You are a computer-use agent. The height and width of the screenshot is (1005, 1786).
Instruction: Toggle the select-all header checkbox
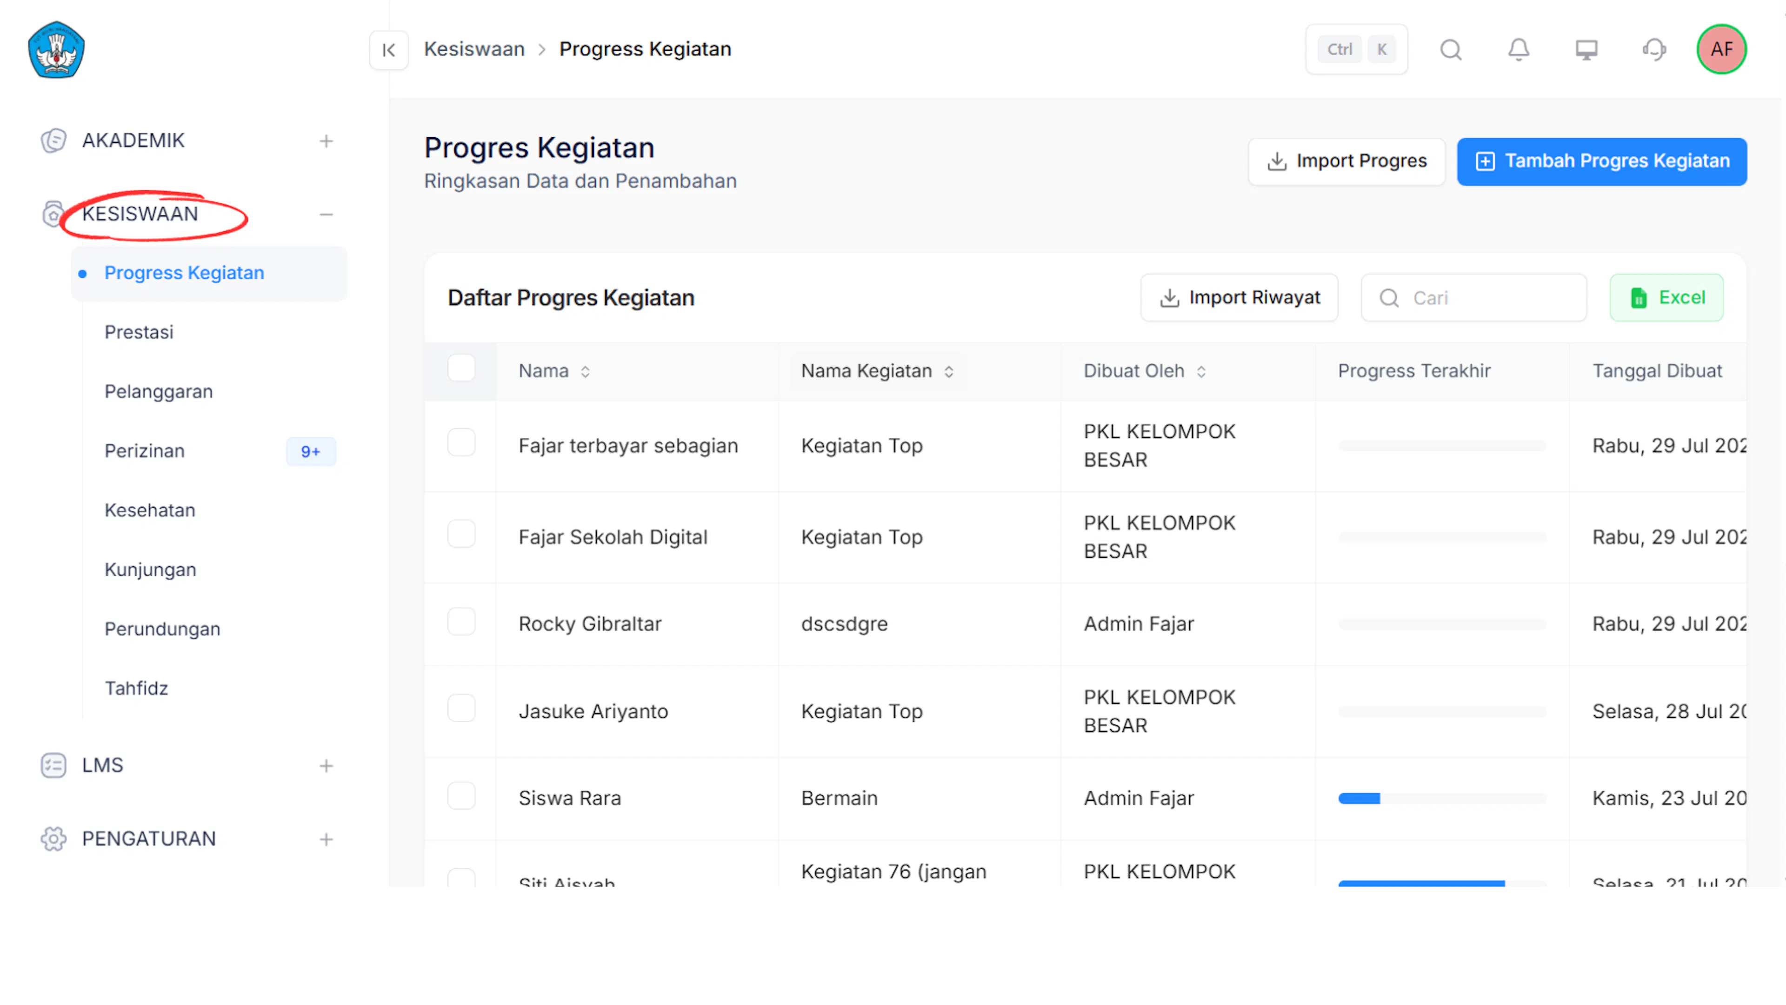click(461, 368)
